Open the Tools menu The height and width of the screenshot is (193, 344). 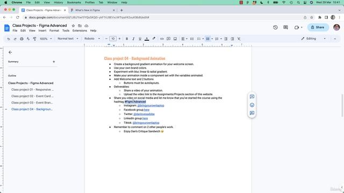(66, 31)
